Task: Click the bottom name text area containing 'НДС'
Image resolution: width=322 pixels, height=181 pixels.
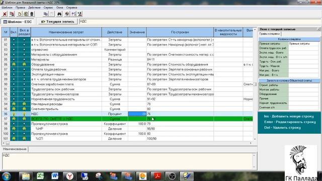Action: pyautogui.click(x=128, y=161)
